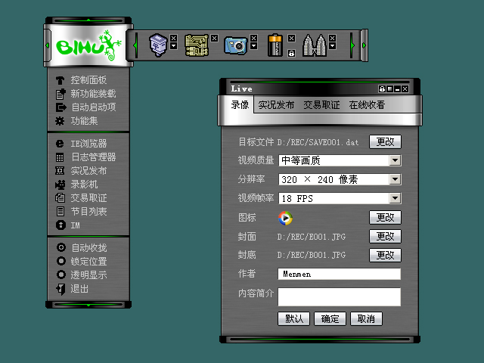
Task: Click bottom green arrow of sidebar
Action: tap(88, 305)
